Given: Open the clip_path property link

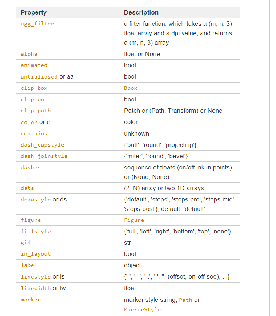Looking at the screenshot, I should [x=36, y=111].
